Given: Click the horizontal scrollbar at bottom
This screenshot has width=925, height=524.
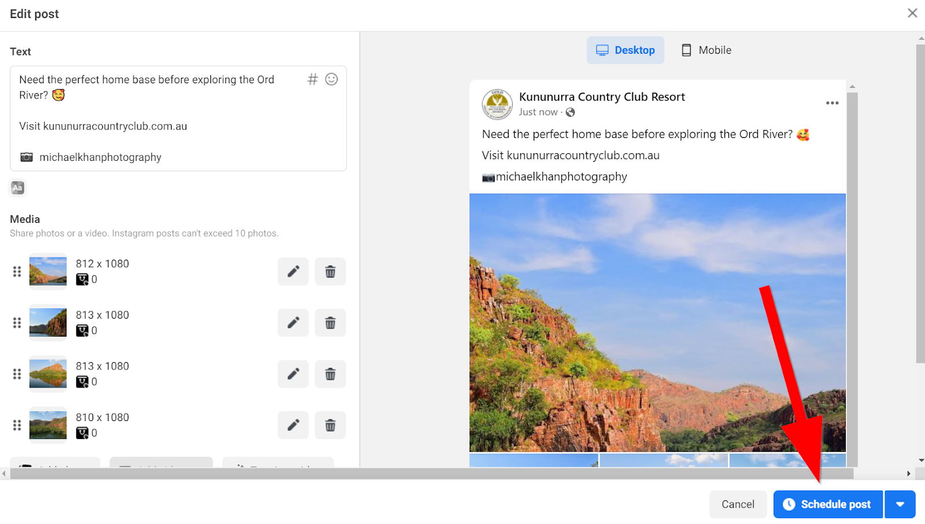Looking at the screenshot, I should pos(432,474).
